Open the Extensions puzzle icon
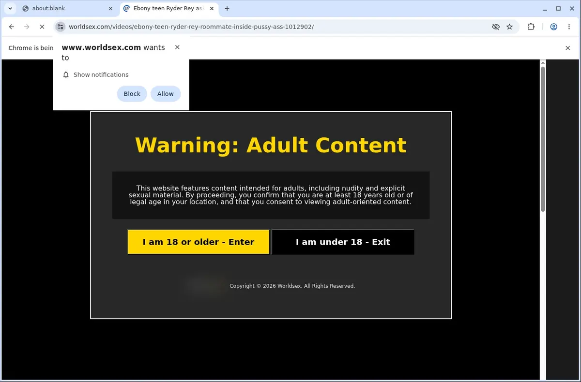Image resolution: width=581 pixels, height=382 pixels. (x=531, y=27)
